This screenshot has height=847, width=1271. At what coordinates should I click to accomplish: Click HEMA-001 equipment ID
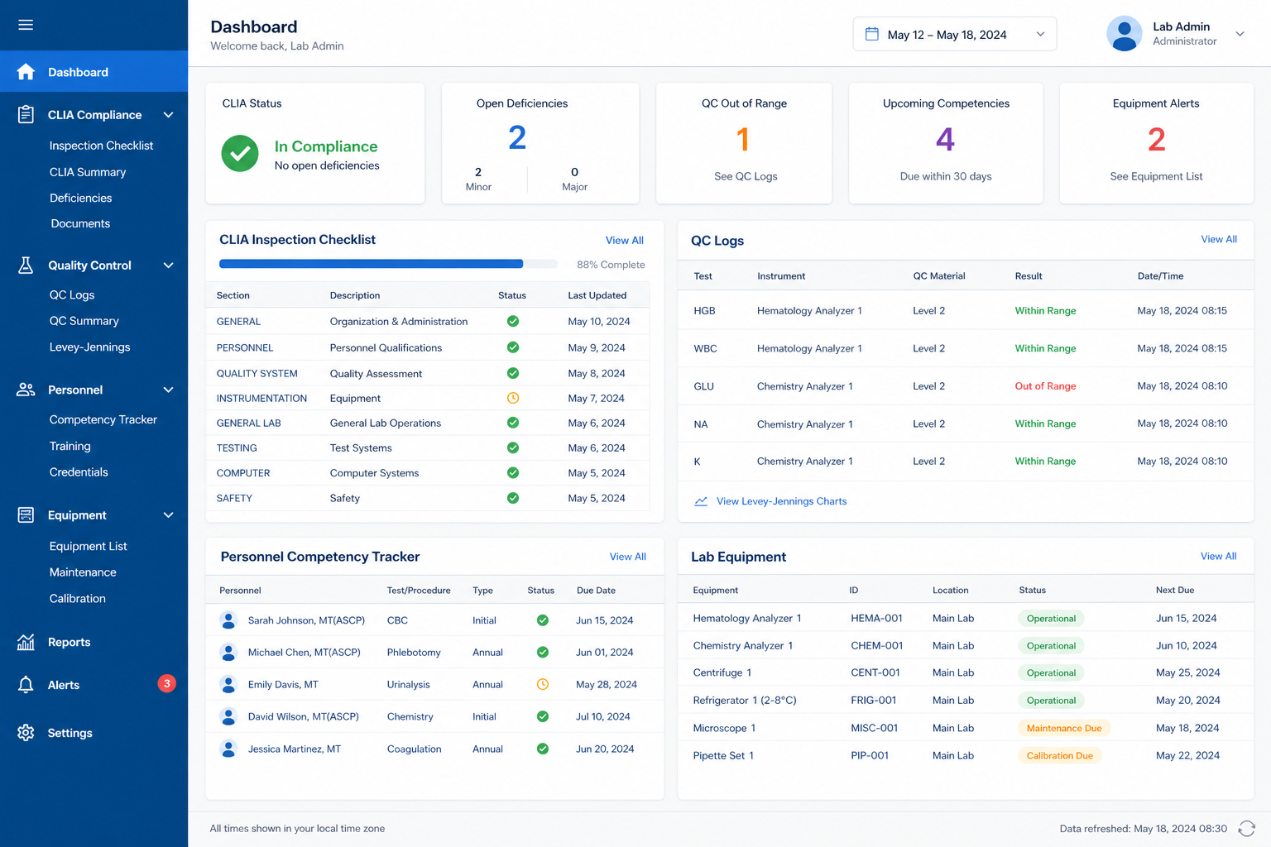[x=876, y=618]
